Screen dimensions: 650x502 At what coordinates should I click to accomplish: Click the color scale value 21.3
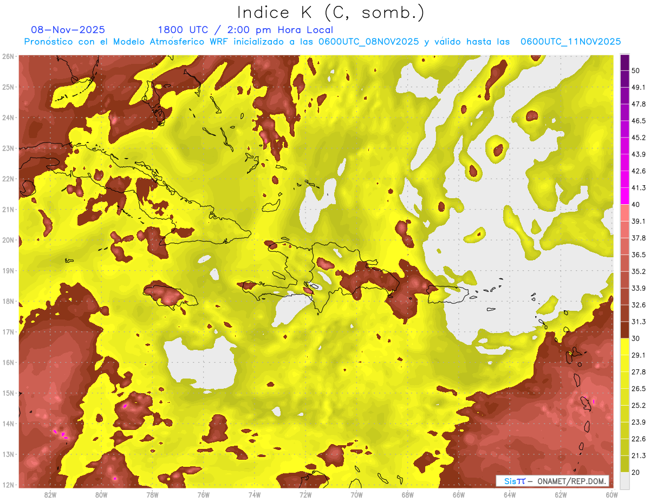coord(639,455)
